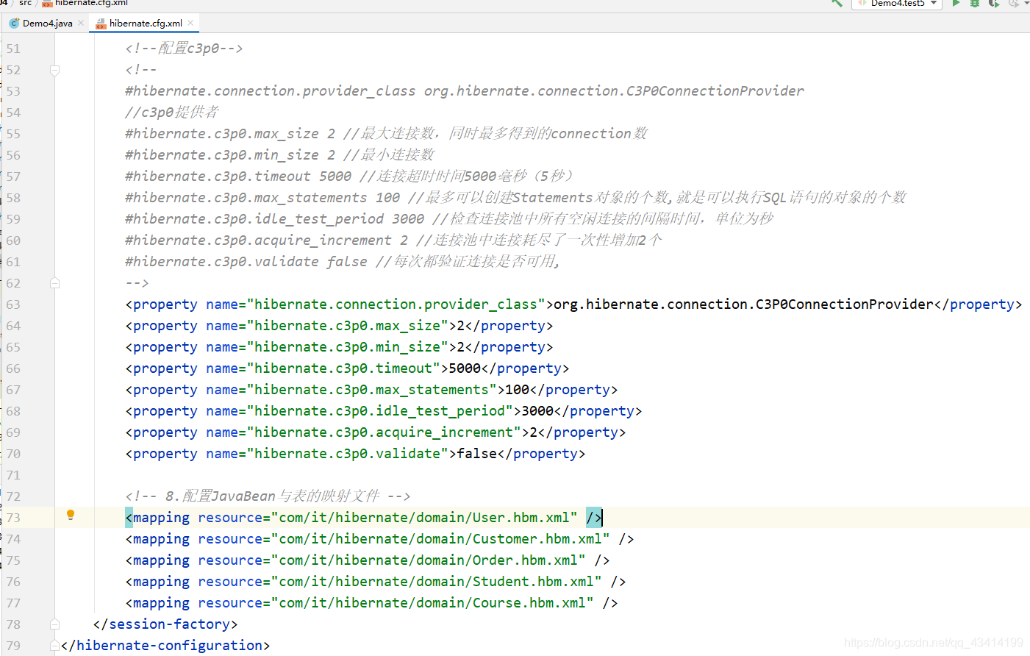Run Demo4.test5 with the green play button
Image resolution: width=1030 pixels, height=656 pixels.
(956, 3)
